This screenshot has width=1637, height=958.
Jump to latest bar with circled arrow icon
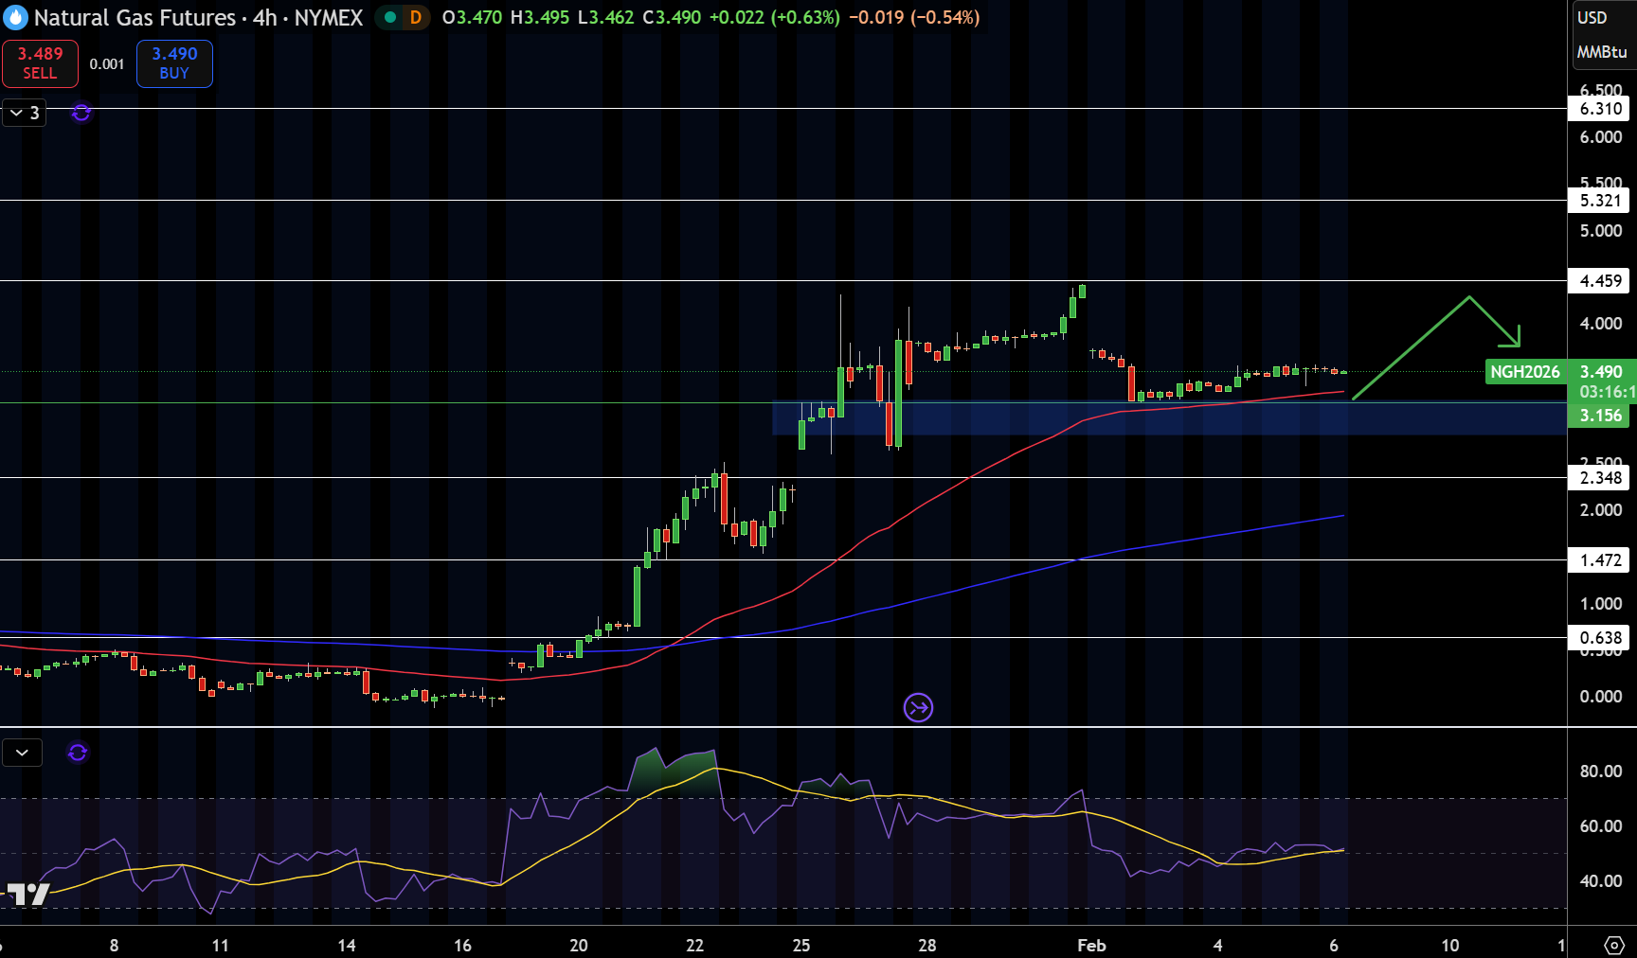point(918,707)
